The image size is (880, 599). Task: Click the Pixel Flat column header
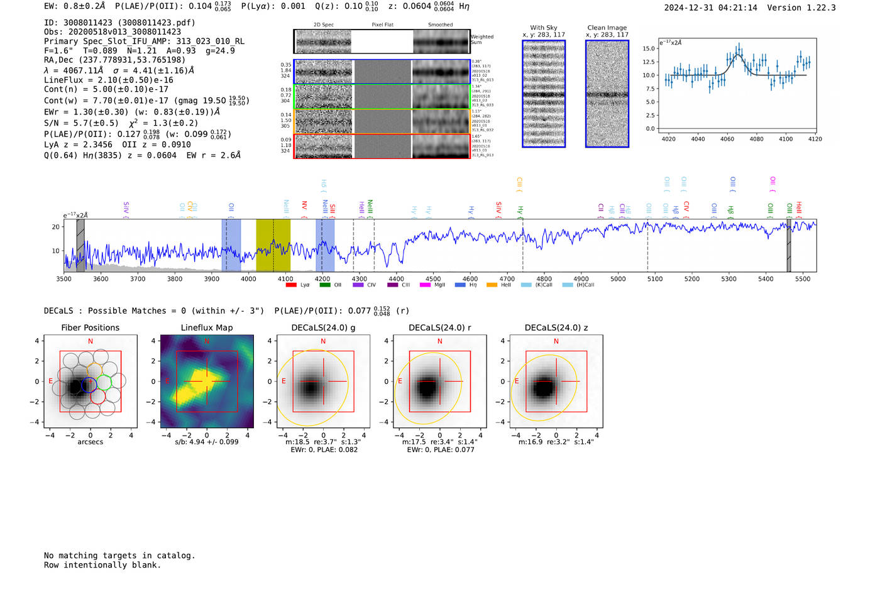click(x=383, y=25)
